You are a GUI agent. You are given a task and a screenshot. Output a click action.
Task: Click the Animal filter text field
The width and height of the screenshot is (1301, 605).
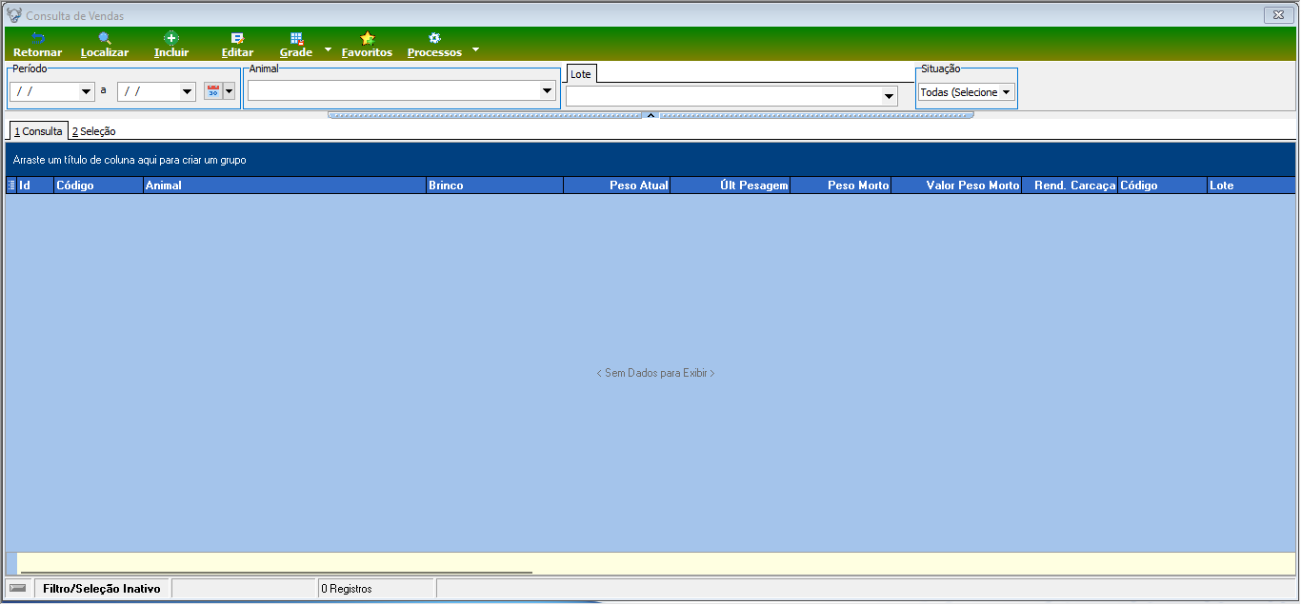point(394,90)
